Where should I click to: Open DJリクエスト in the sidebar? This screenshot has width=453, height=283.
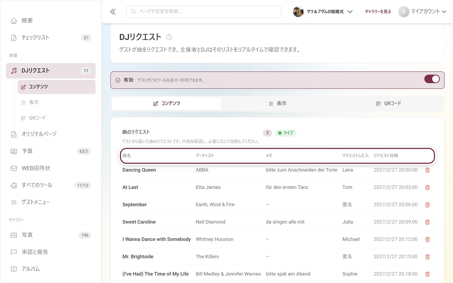(x=51, y=71)
